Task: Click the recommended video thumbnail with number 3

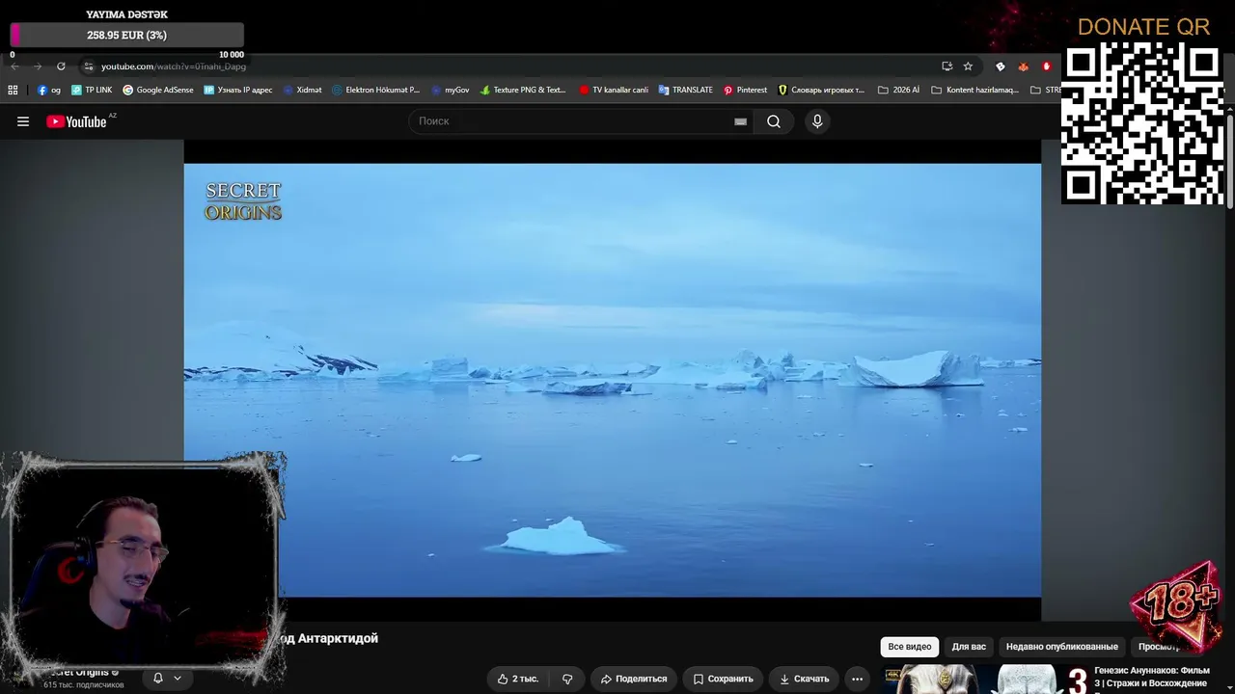Action: 985,680
